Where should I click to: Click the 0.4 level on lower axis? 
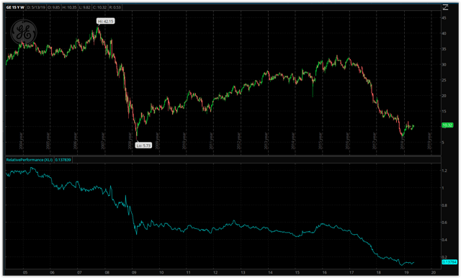pyautogui.click(x=444, y=240)
